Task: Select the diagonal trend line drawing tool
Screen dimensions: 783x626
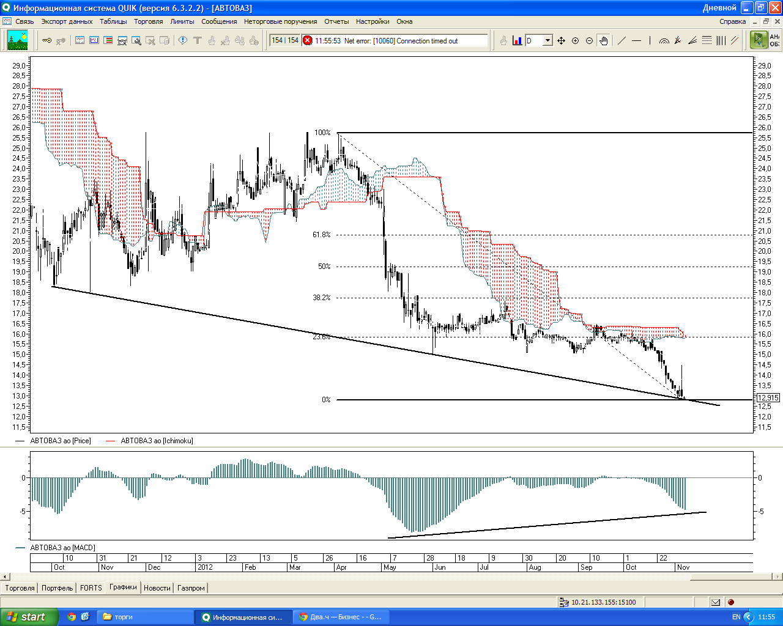Action: [x=622, y=41]
